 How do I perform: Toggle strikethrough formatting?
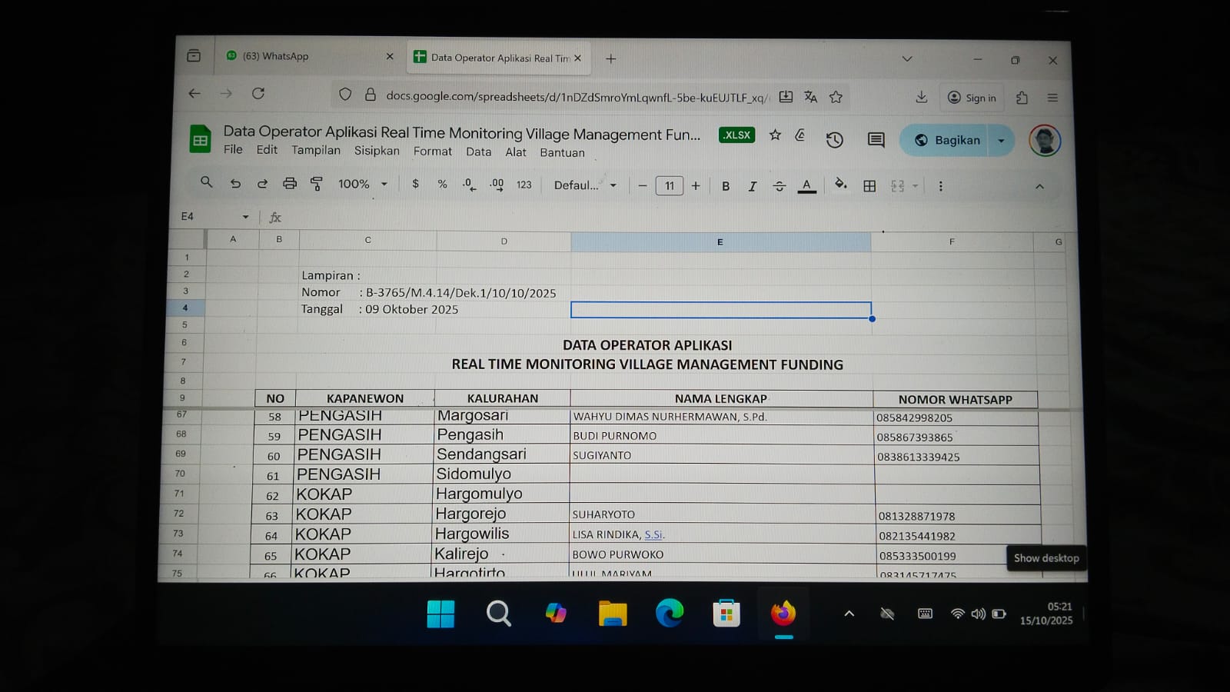(x=779, y=186)
